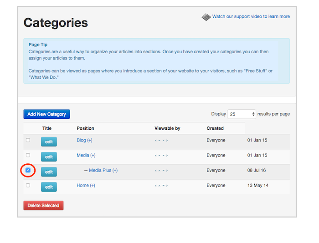Image resolution: width=319 pixels, height=243 pixels.
Task: Click edit button for the Media category
Action: click(49, 157)
